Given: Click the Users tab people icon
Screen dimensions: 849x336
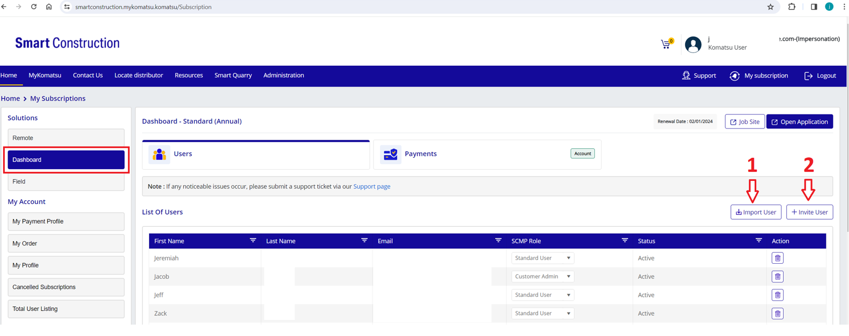Looking at the screenshot, I should (x=159, y=155).
